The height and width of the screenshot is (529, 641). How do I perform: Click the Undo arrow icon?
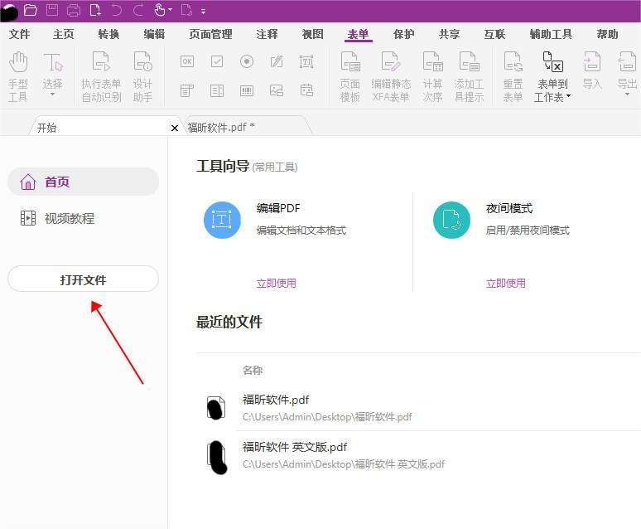point(117,10)
